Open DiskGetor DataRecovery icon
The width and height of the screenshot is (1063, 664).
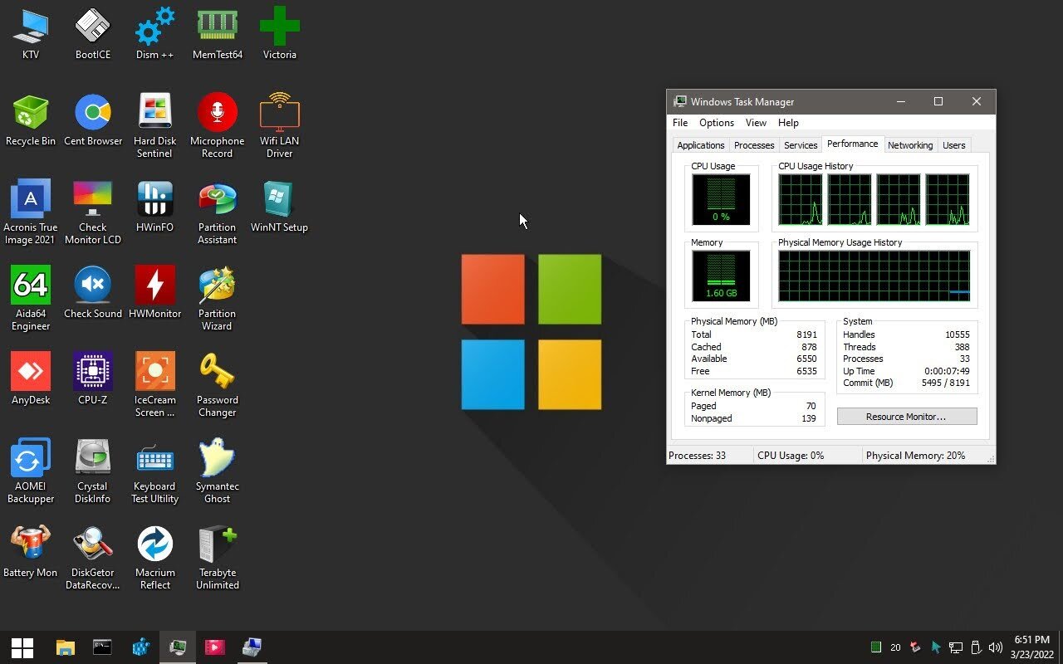coord(93,558)
